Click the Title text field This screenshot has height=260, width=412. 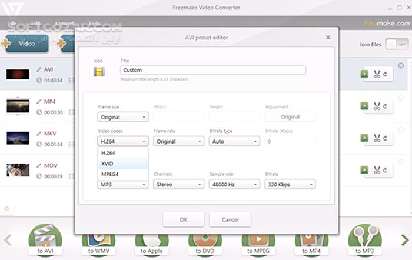coord(213,70)
